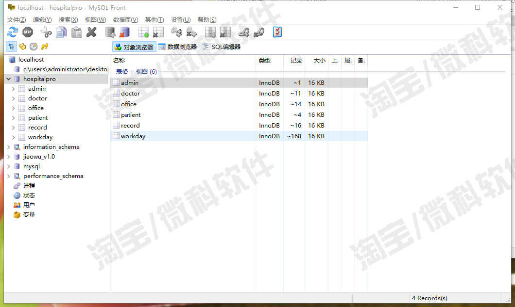515x307 pixels.
Task: Click the Delete Key icon
Action: point(192,32)
